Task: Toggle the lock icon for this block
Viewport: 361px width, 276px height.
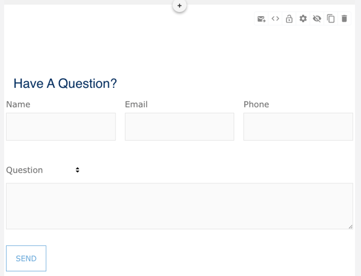Action: coord(289,19)
